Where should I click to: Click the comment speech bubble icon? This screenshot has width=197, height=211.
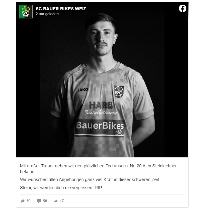[x=39, y=201]
